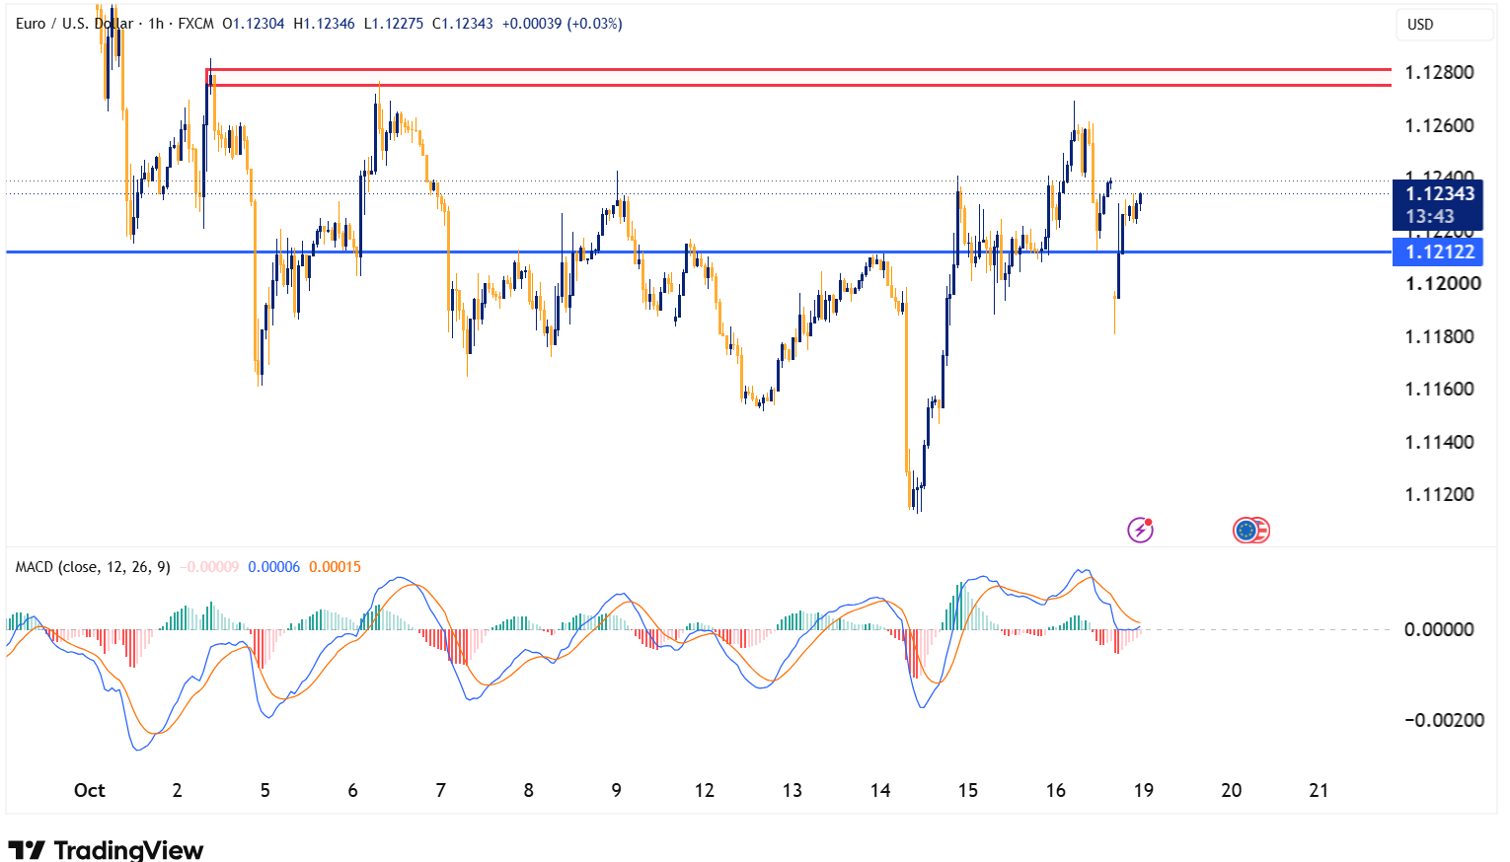This screenshot has height=862, width=1510.
Task: Click the MACD value 0.00006
Action: point(273,567)
